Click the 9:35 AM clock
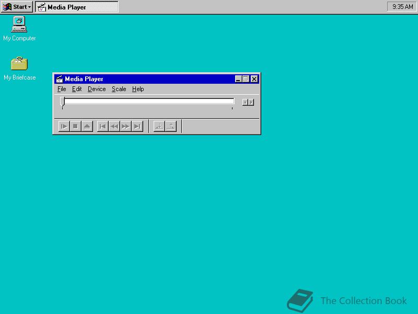The width and height of the screenshot is (418, 314). (x=402, y=7)
